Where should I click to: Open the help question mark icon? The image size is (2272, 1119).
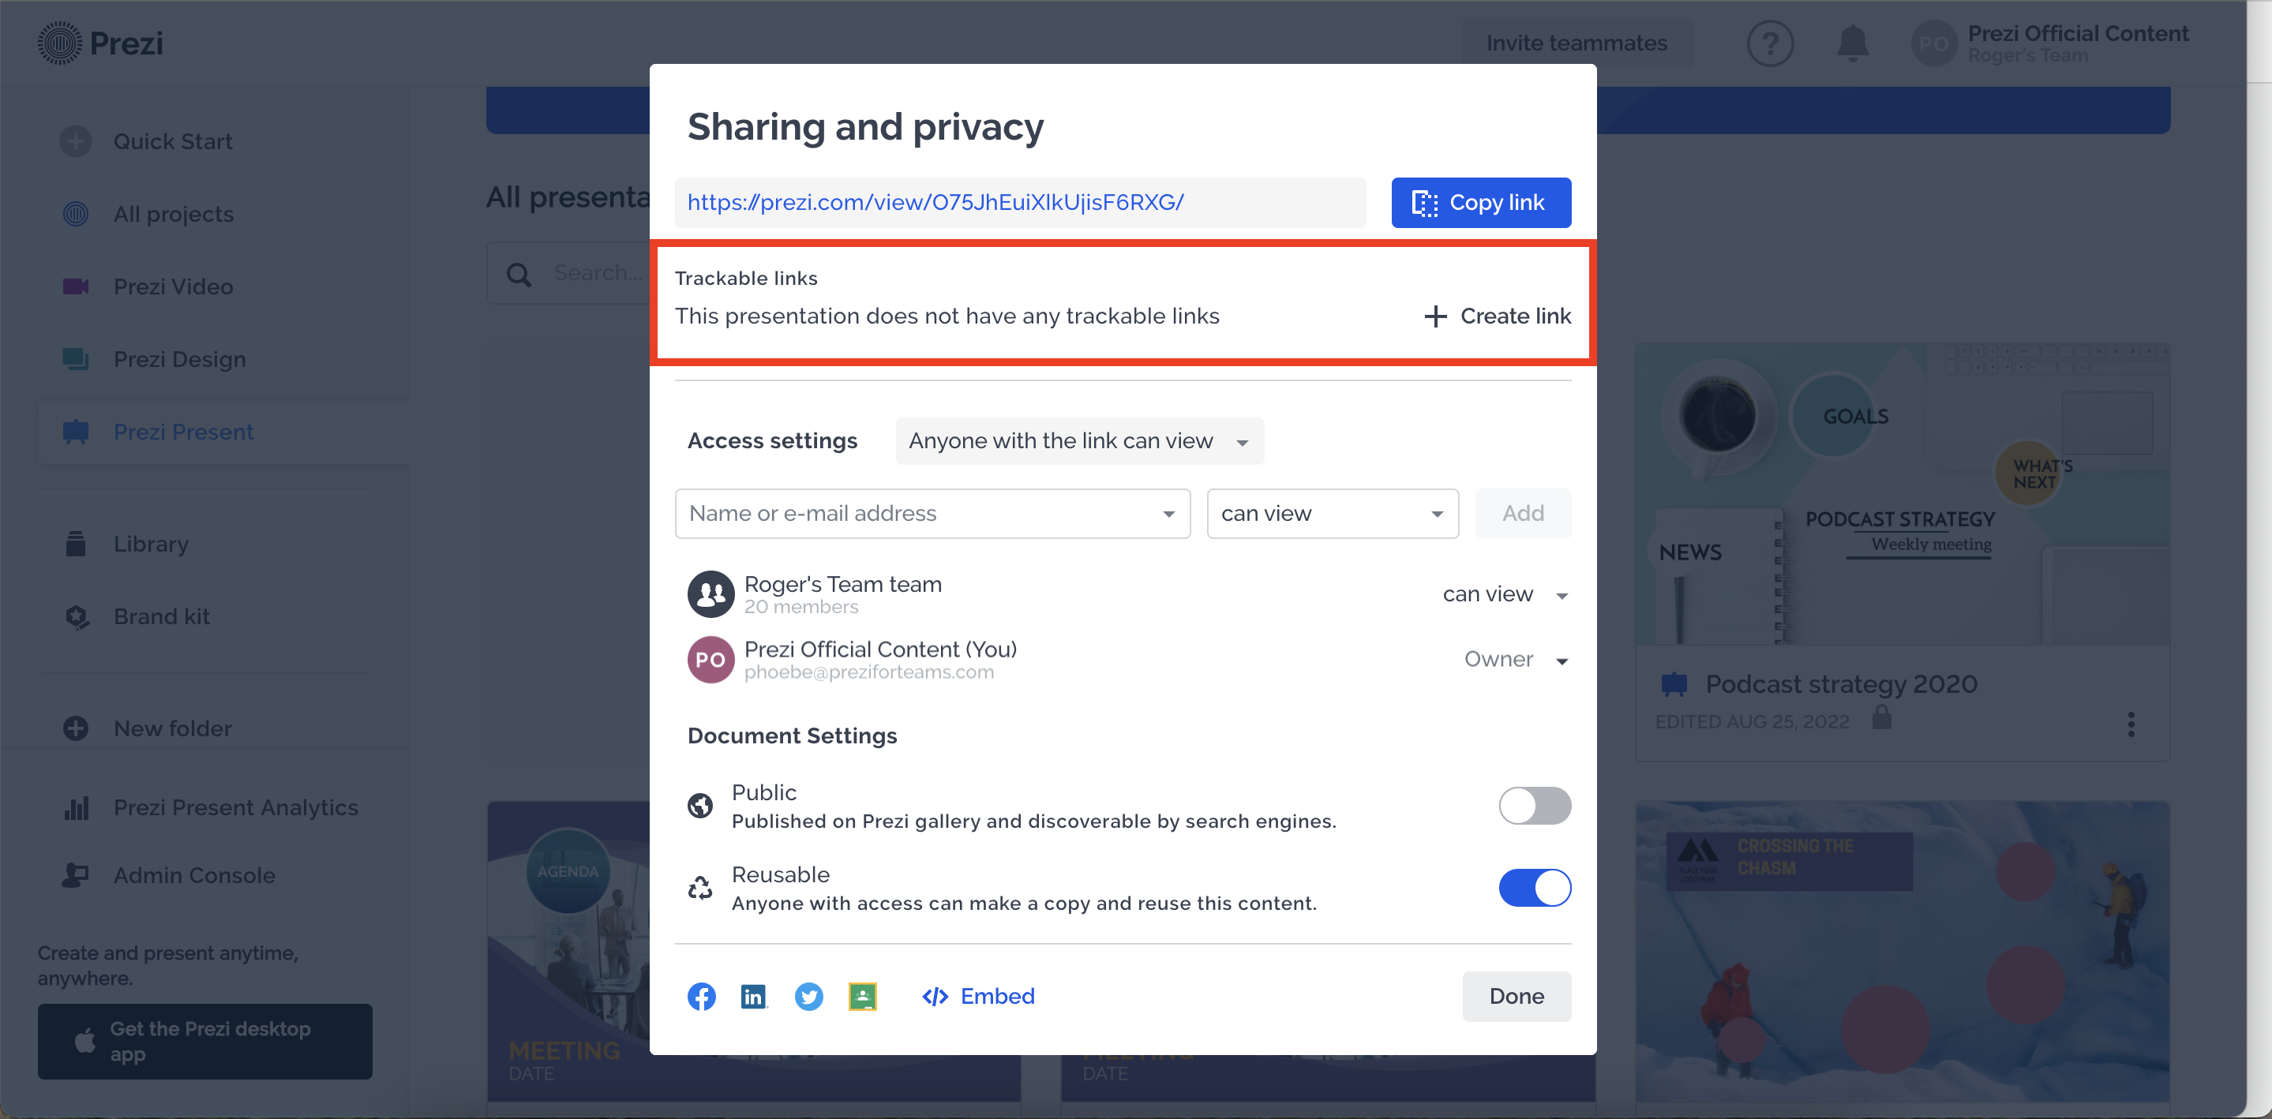[1769, 43]
